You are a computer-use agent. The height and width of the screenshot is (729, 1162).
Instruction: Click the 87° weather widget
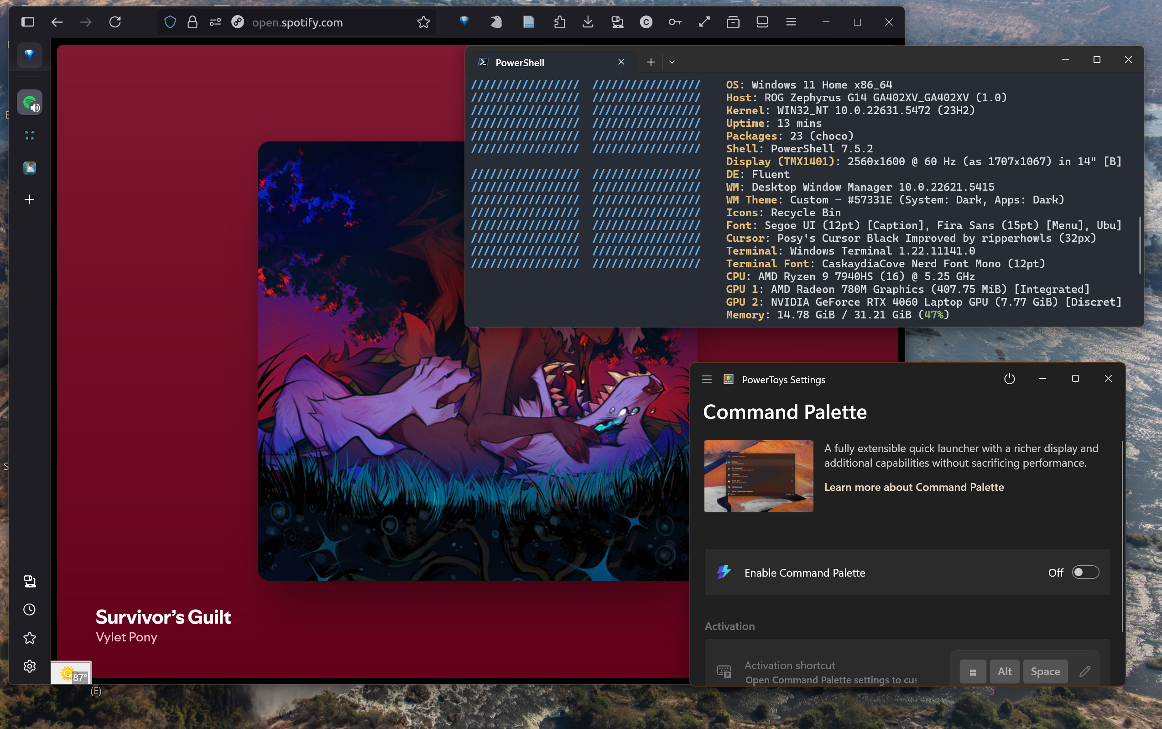tap(71, 673)
